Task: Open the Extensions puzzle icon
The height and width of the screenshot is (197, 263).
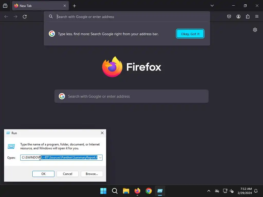Action: (248, 16)
